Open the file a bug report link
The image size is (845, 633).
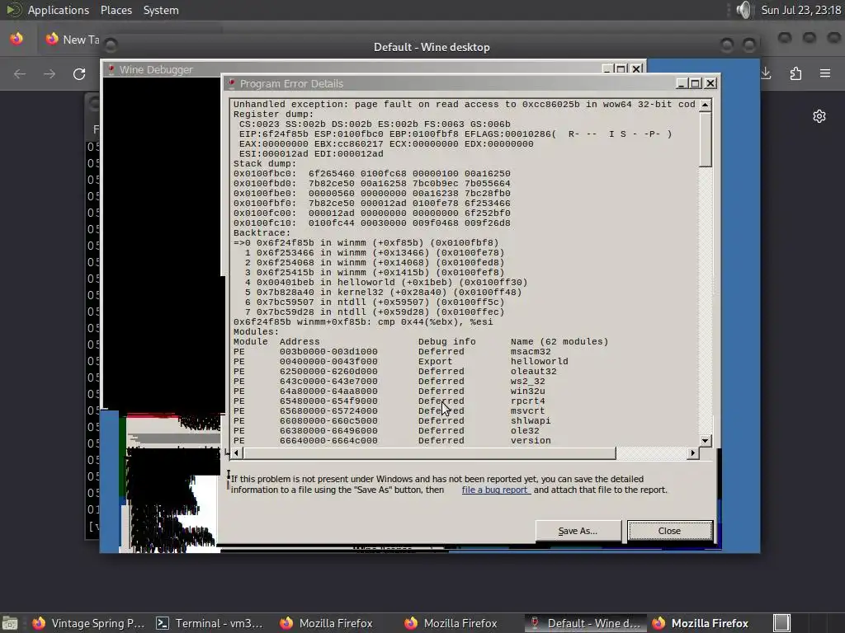pyautogui.click(x=495, y=490)
